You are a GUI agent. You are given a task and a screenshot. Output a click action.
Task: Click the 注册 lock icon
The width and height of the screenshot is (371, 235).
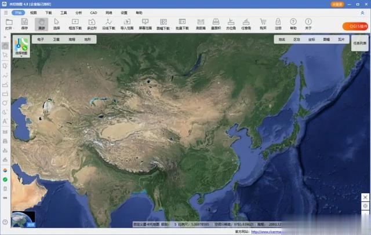pos(278,24)
